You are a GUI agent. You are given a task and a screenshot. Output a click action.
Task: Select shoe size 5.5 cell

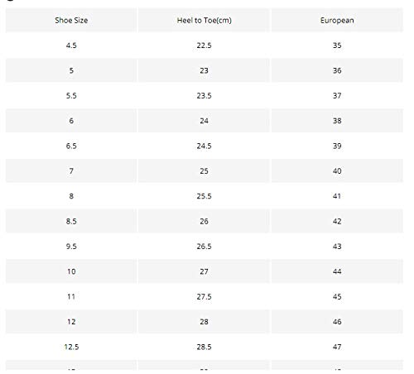pos(71,95)
